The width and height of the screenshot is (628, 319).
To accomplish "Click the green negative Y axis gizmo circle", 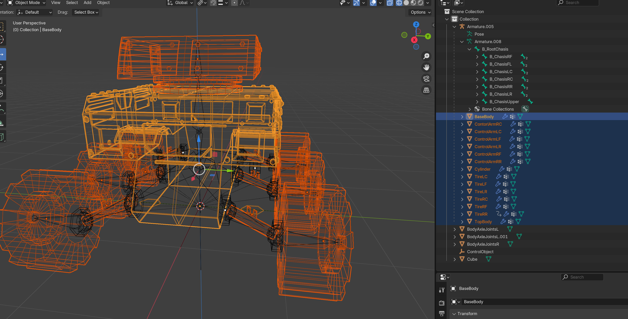I will 404,35.
